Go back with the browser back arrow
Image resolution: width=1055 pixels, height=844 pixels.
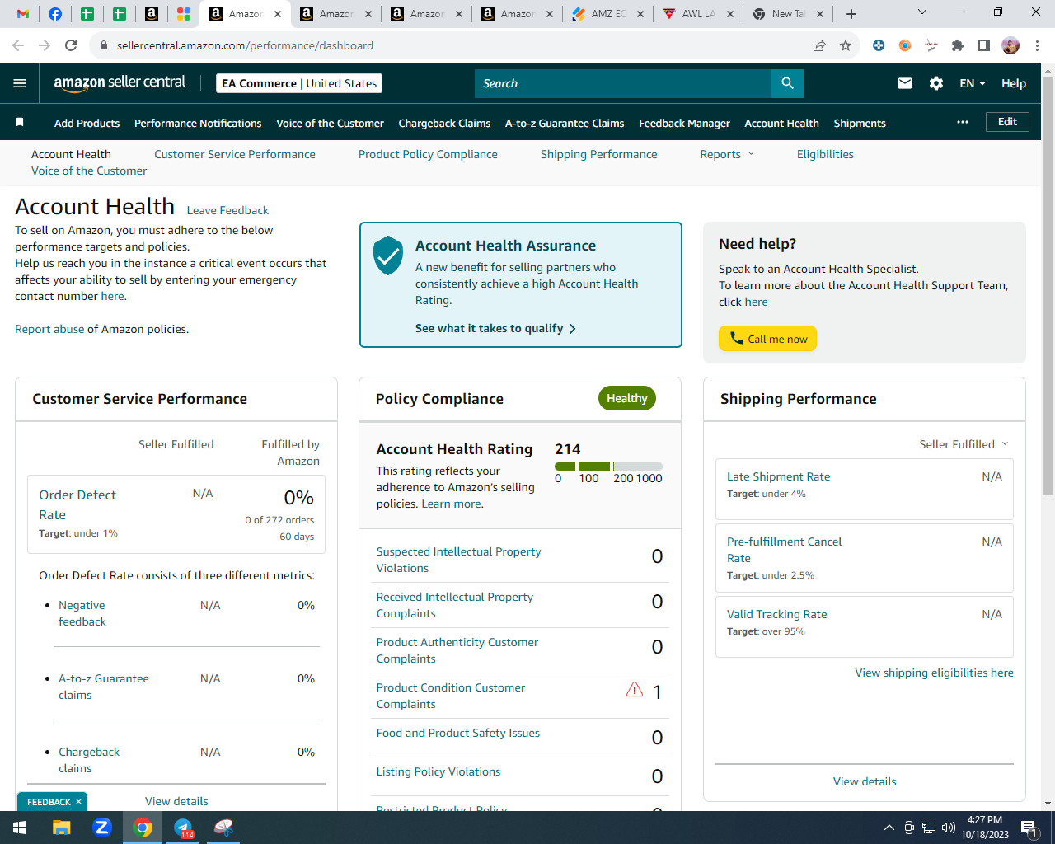coord(18,45)
